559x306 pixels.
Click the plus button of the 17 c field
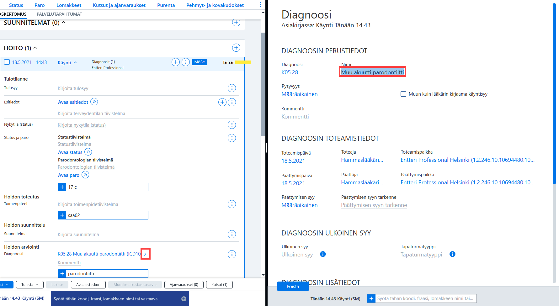[x=62, y=187]
